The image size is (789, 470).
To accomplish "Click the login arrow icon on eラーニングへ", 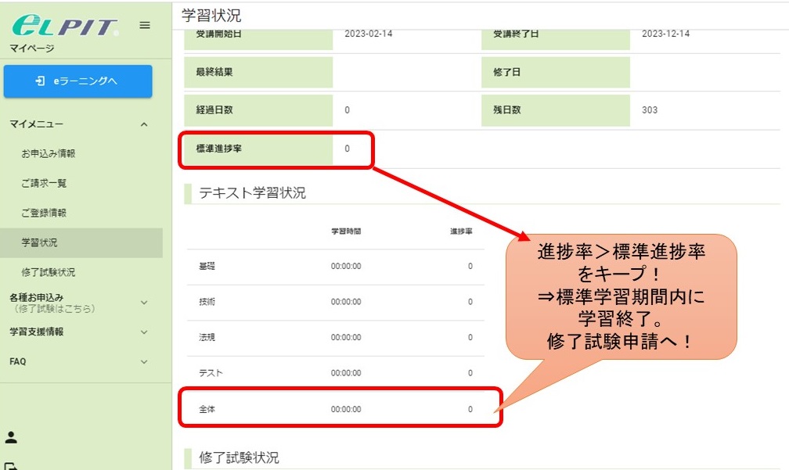I will (40, 81).
